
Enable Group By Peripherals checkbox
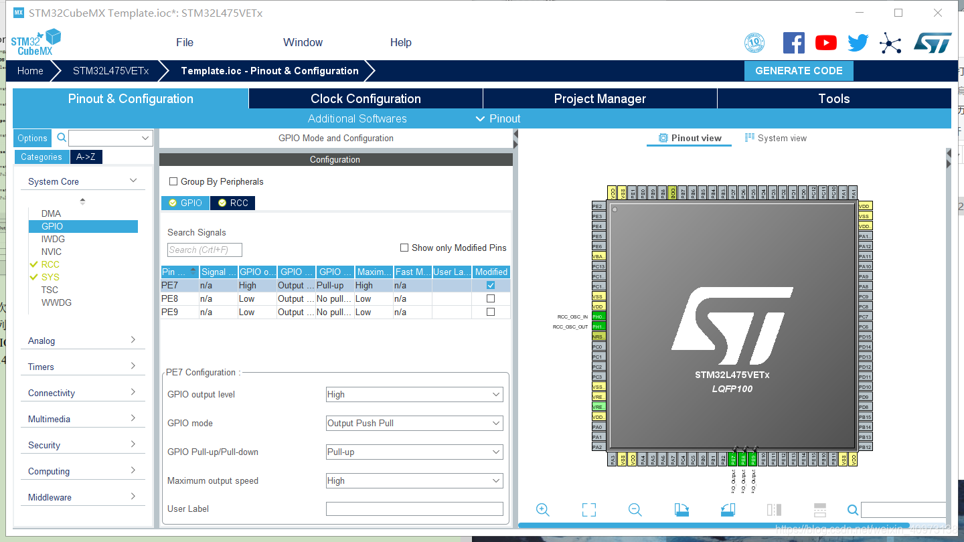coord(173,181)
